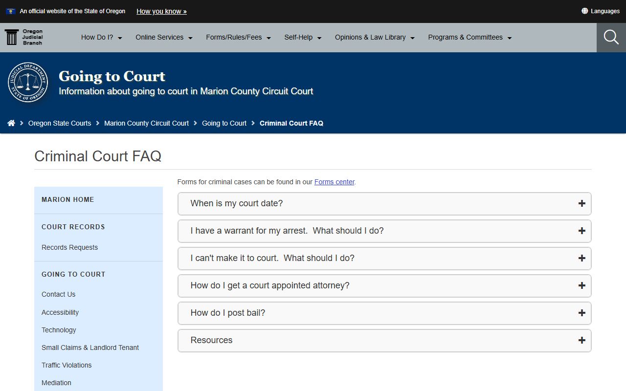Expand 'How do I post bail?' question
This screenshot has width=626, height=391.
384,313
